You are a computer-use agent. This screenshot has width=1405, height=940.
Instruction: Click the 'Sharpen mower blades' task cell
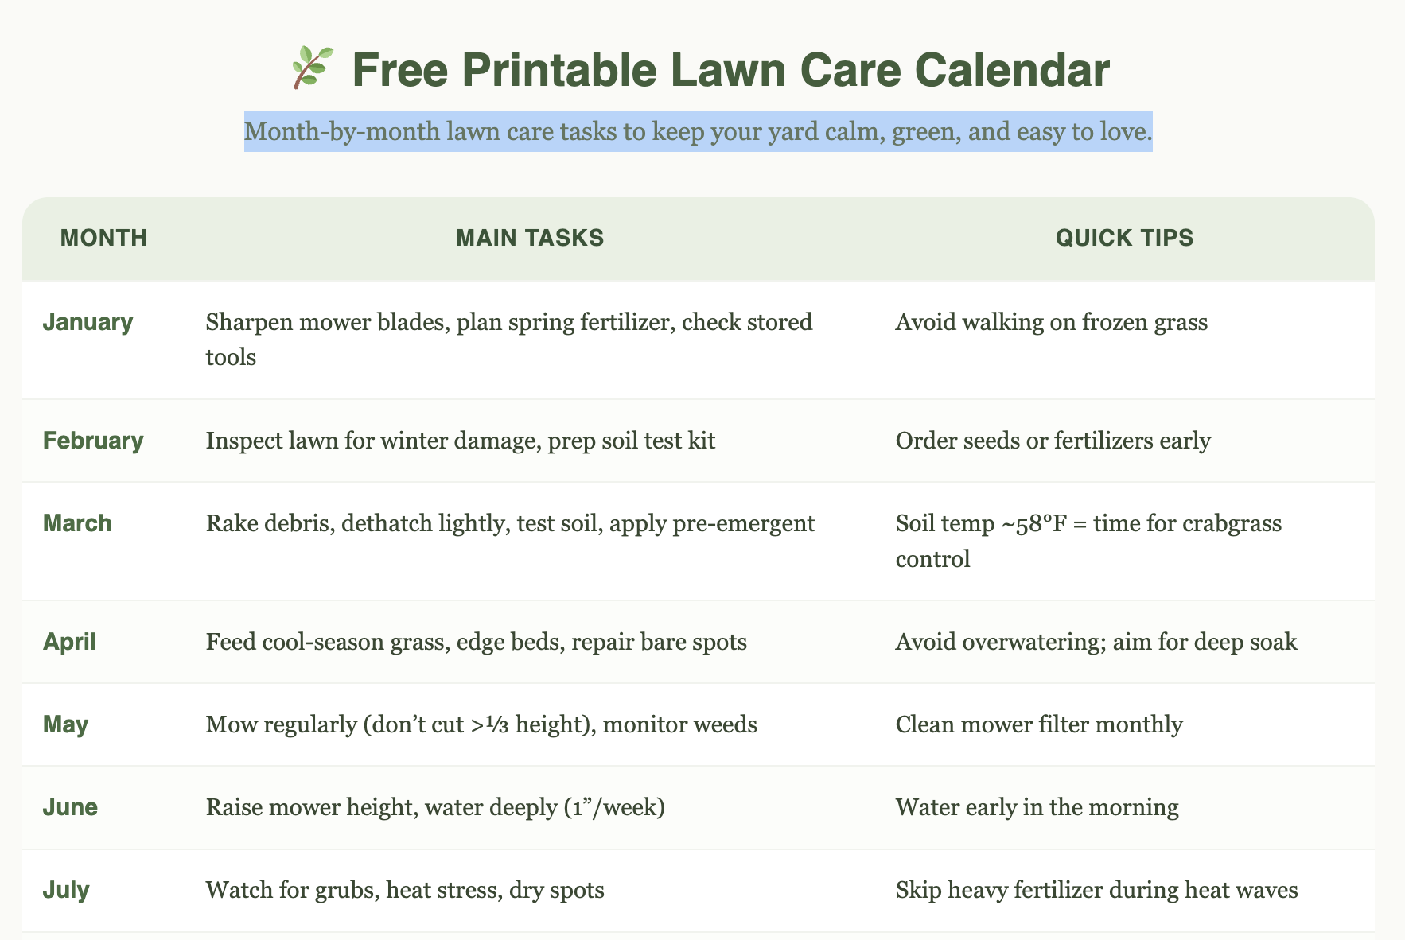pyautogui.click(x=509, y=340)
